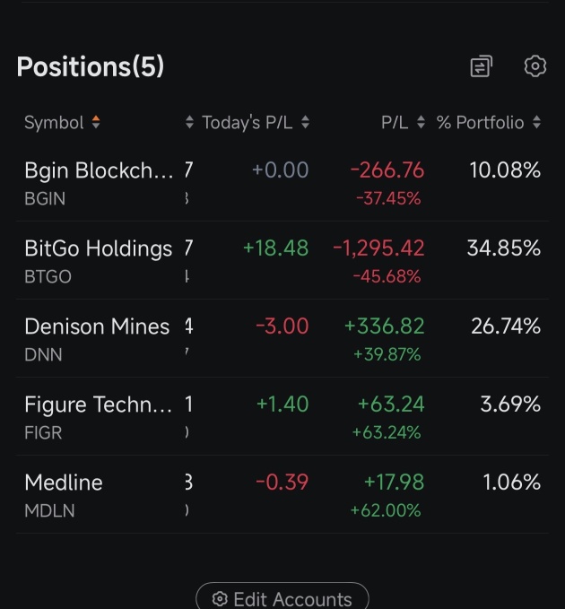Screen dimensions: 565x609
Task: Click the sort arrows left of Today's P/L
Action: tap(189, 122)
